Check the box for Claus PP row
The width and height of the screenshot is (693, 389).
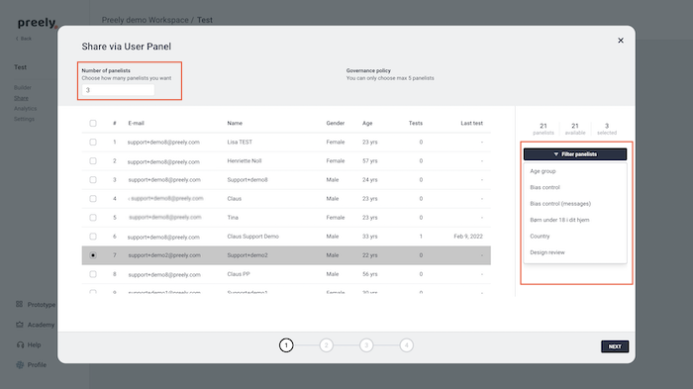coord(93,274)
